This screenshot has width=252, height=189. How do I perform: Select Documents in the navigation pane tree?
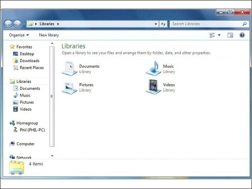pyautogui.click(x=27, y=88)
